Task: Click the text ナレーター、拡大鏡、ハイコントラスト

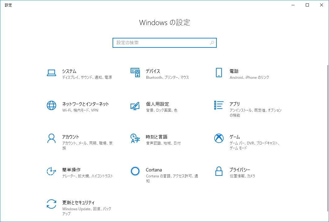Action: (87, 176)
